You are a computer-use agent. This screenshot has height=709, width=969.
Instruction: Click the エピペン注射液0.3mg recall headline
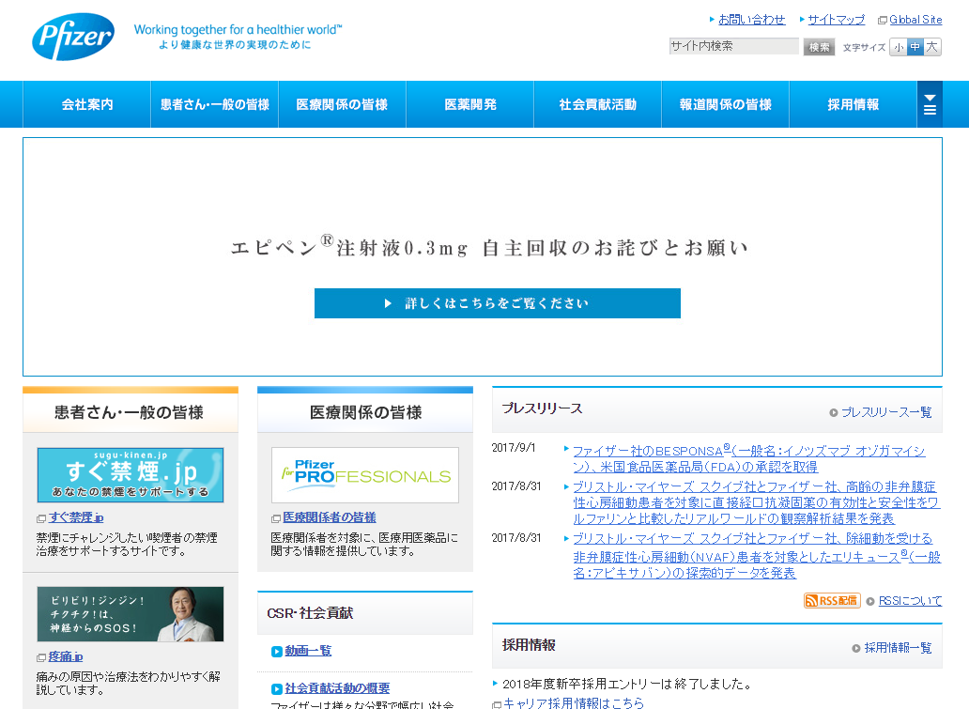(x=489, y=247)
